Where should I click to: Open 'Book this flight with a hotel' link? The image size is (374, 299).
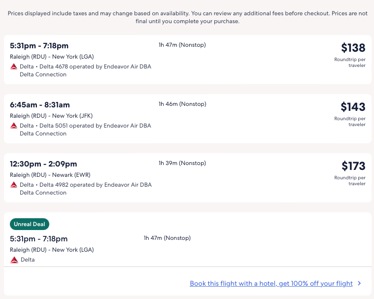(x=271, y=283)
